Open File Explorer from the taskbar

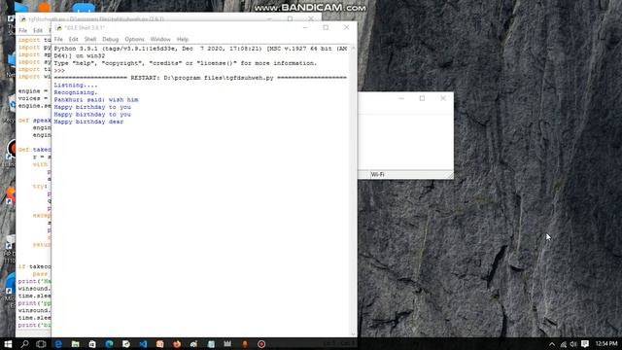(75, 343)
